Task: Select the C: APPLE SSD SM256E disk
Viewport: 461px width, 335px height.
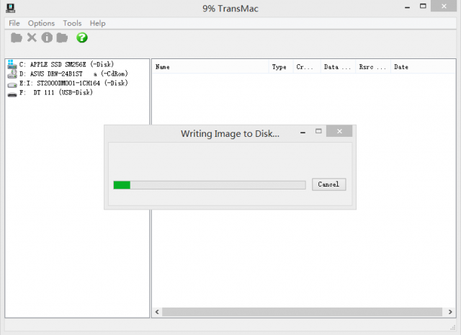Action: 65,64
